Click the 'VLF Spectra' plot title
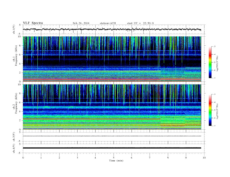Viewport: 230px width, 177px height. tap(33, 23)
